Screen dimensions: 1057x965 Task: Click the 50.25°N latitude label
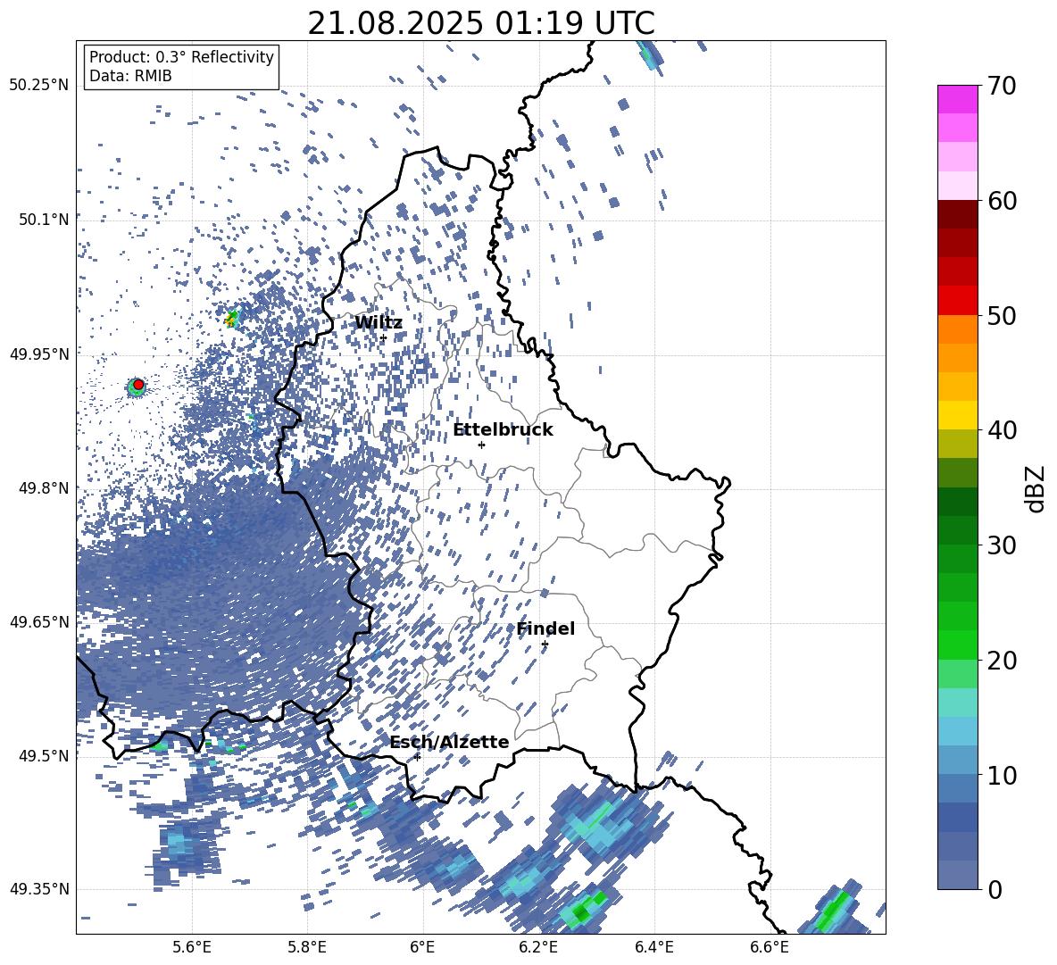(x=39, y=85)
